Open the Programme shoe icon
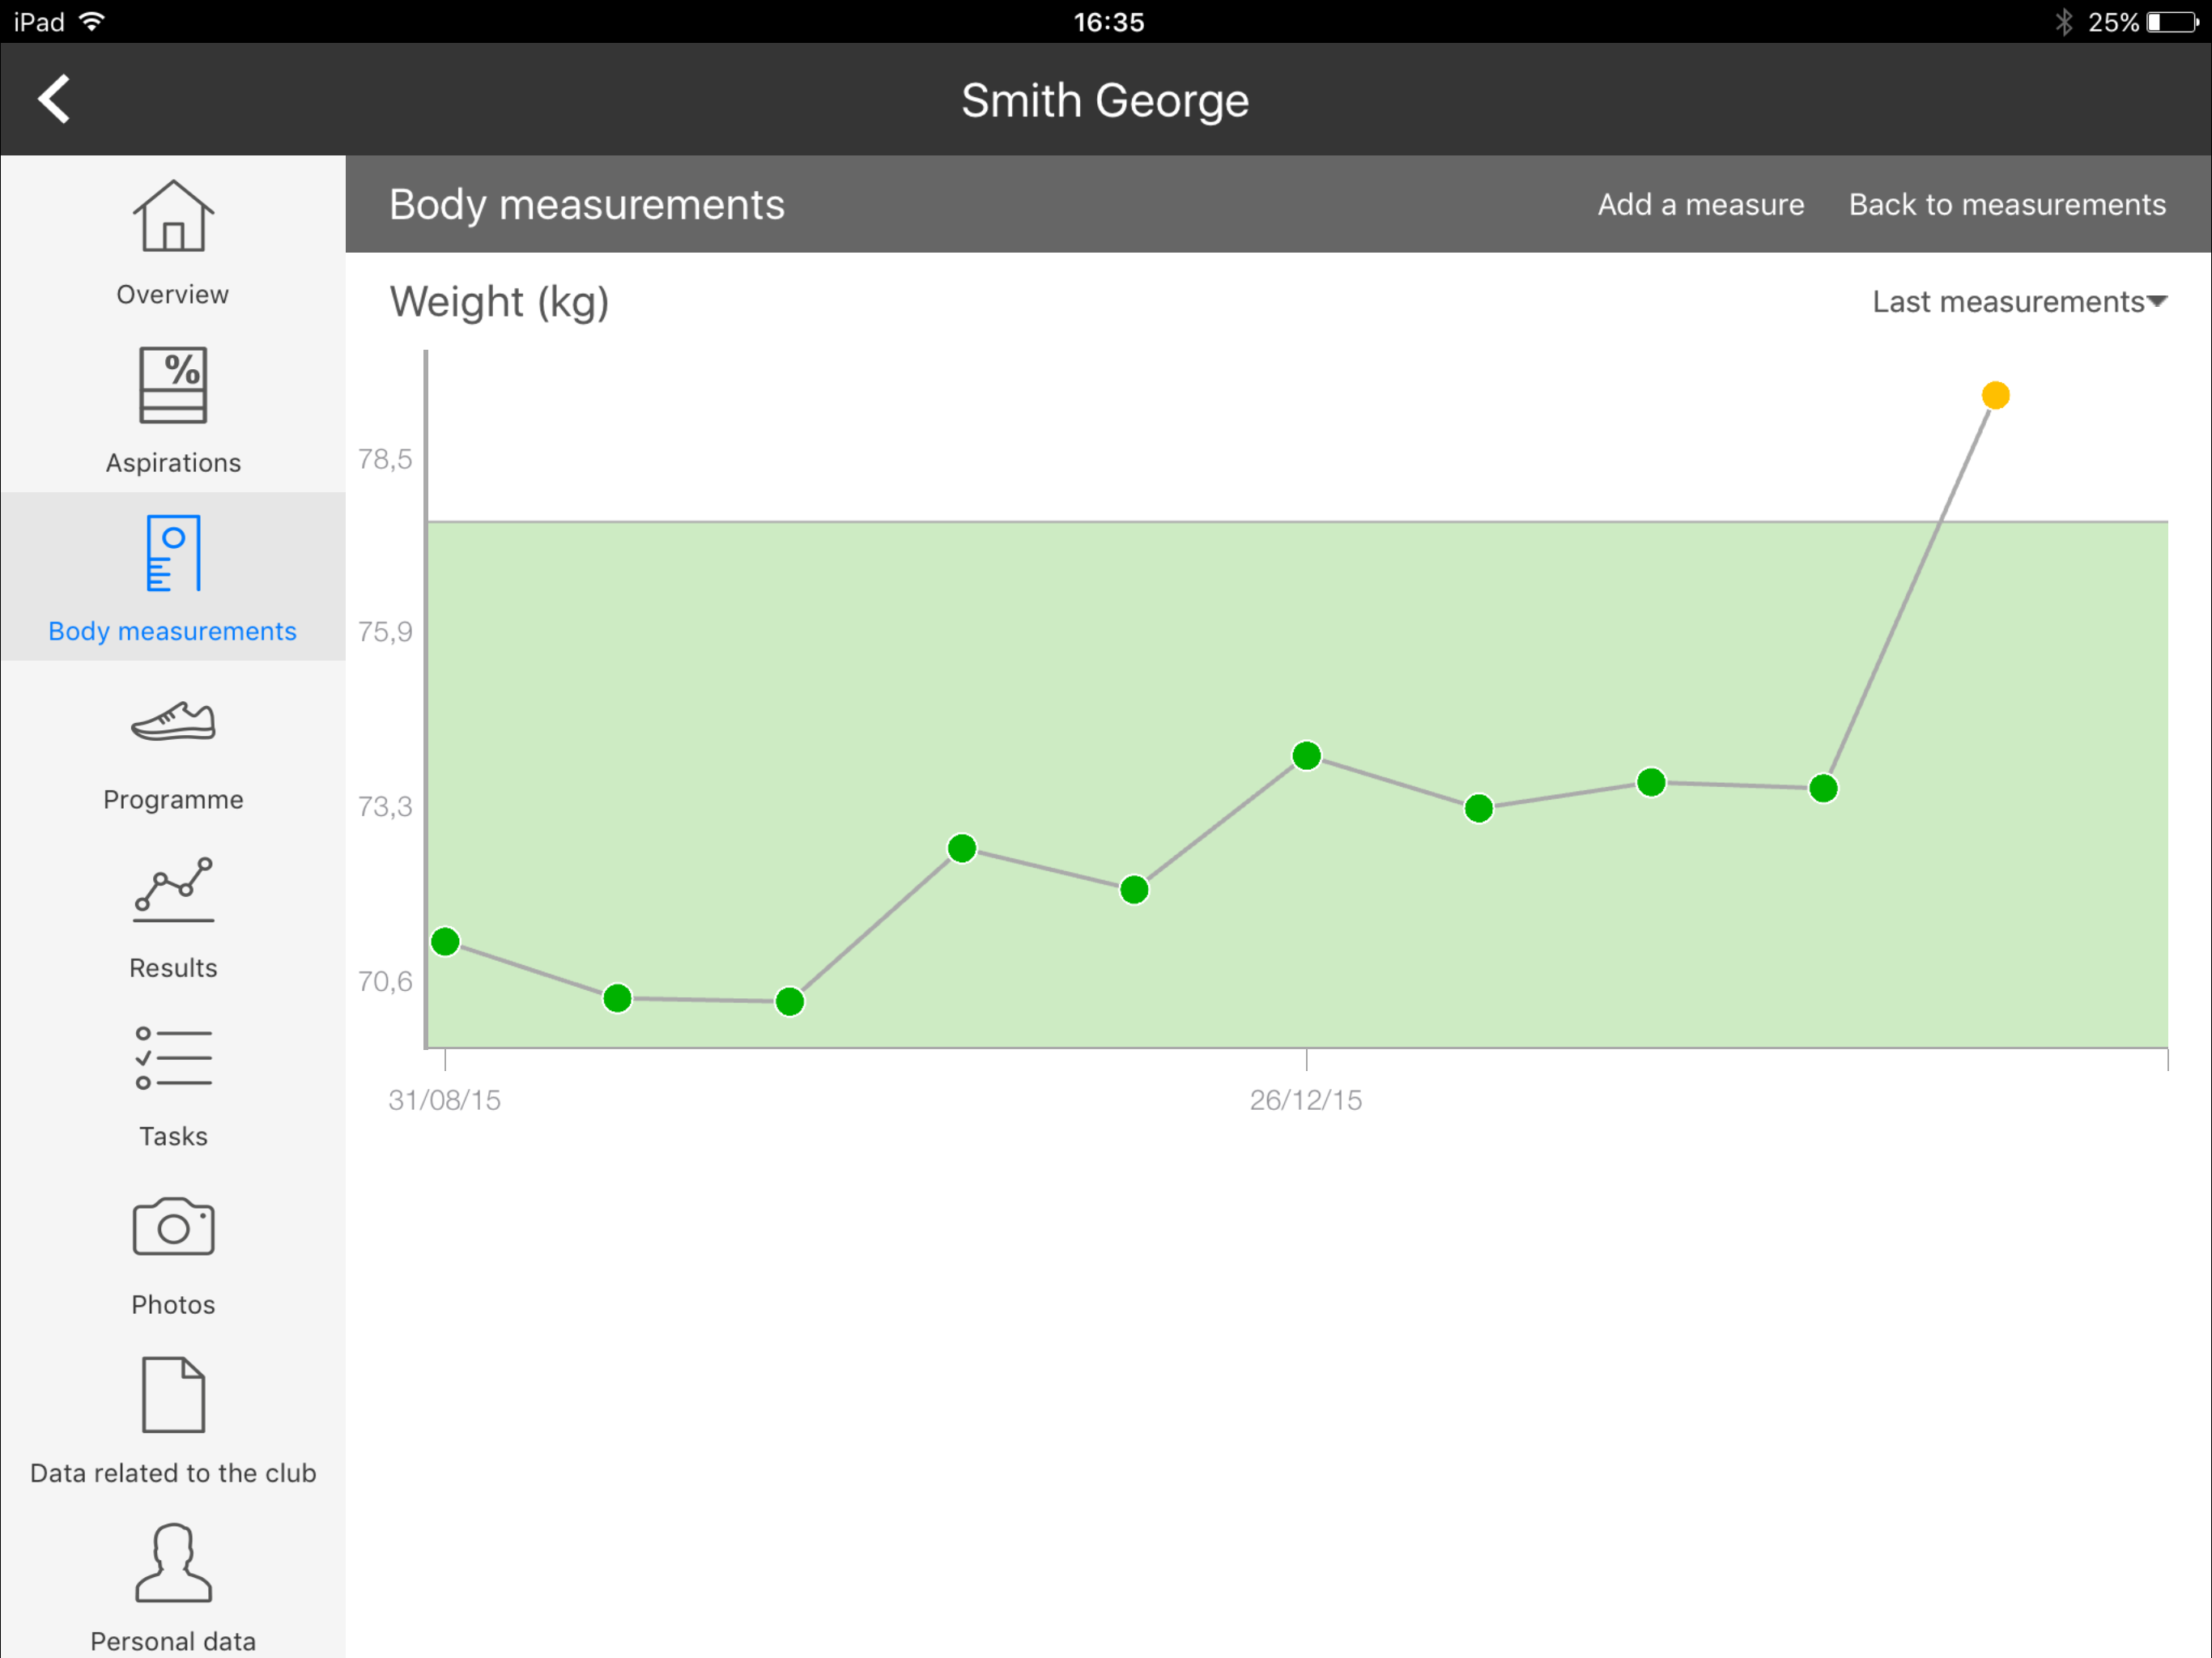The image size is (2212, 1658). click(x=173, y=721)
